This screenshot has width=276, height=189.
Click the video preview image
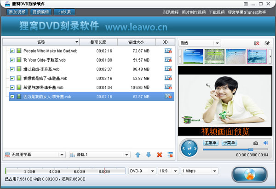point(225,101)
